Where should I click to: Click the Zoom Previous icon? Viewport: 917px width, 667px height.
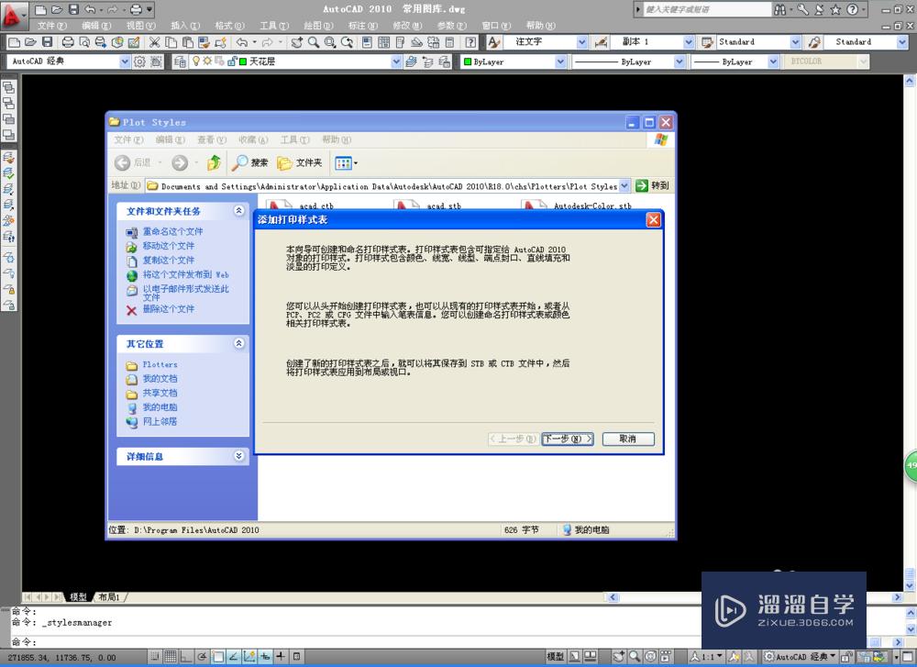(x=348, y=42)
